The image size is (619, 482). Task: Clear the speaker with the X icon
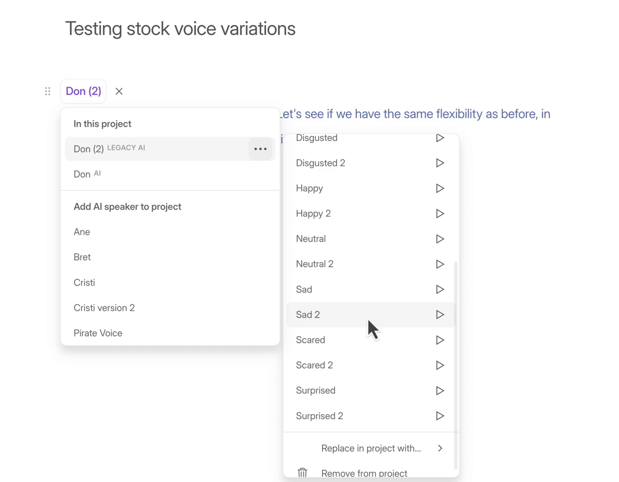[x=119, y=91]
